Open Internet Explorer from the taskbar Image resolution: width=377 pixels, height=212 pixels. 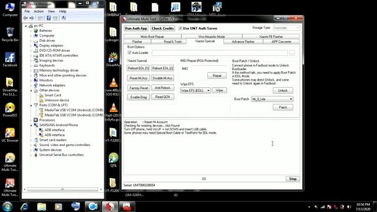pos(25,207)
